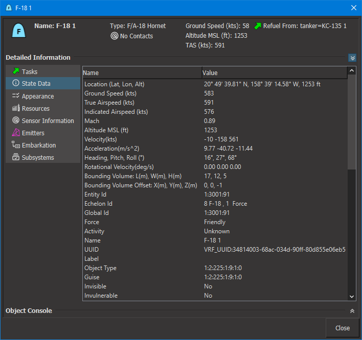Click the Force value Friendly
This screenshot has height=340, width=362.
click(214, 222)
